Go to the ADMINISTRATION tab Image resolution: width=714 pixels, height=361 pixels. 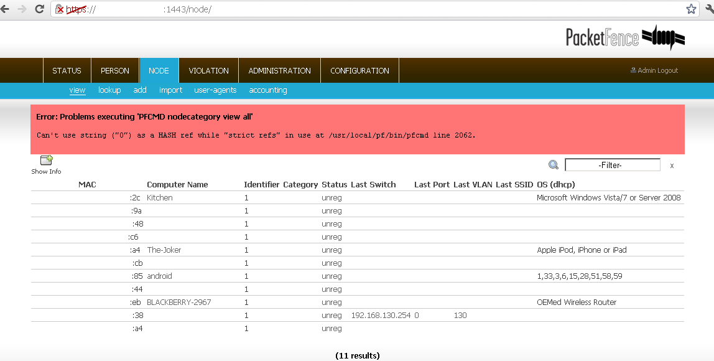pyautogui.click(x=279, y=71)
